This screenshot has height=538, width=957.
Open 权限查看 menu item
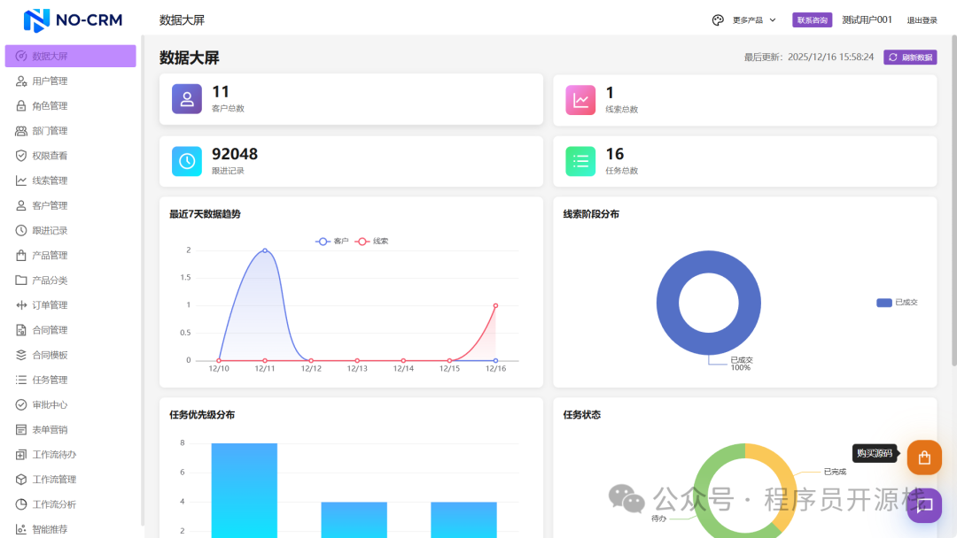coord(70,156)
